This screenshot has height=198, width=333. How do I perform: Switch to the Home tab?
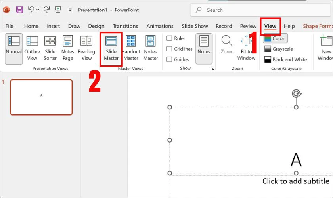(x=31, y=26)
